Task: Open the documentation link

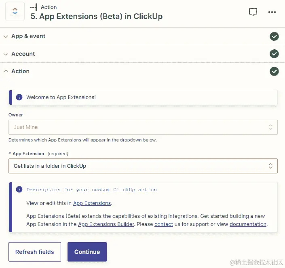Action: point(248,224)
